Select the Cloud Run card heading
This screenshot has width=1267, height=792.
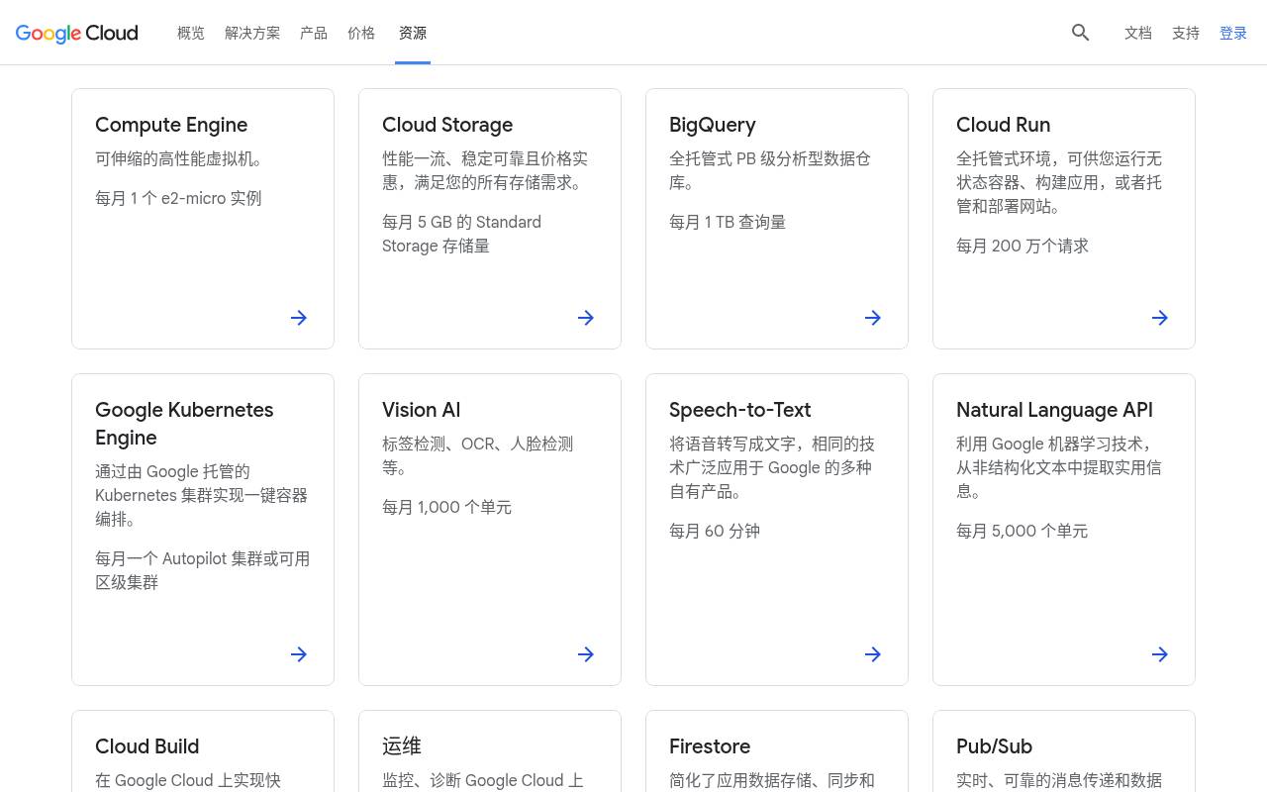[1004, 125]
